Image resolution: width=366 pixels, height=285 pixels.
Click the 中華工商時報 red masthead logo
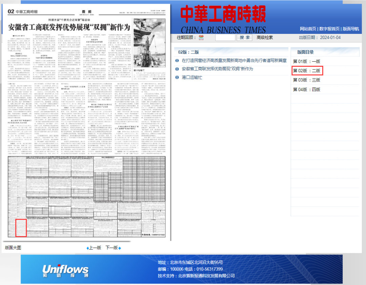pos(223,14)
